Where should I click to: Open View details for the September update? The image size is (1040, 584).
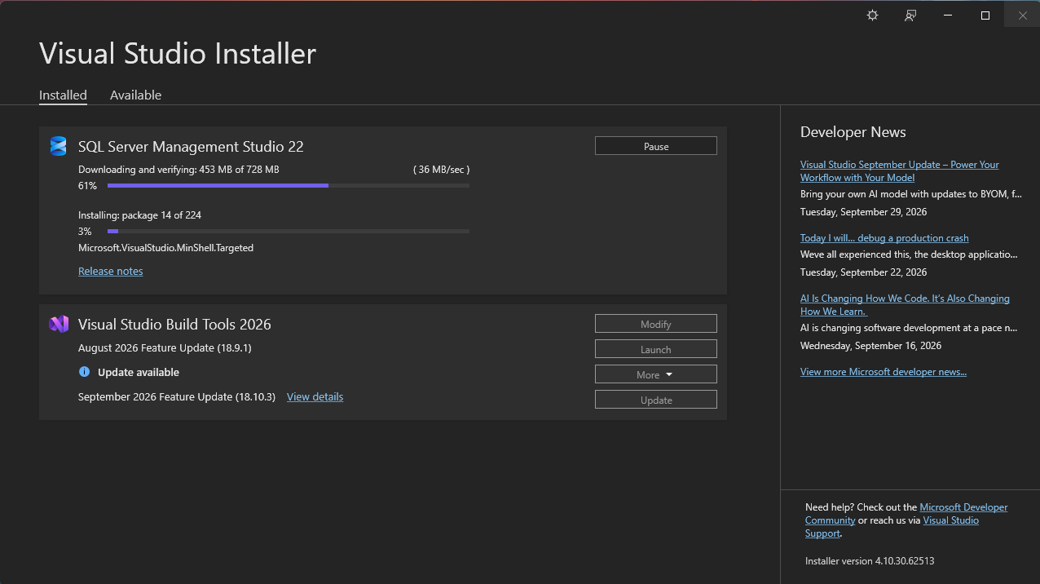[x=315, y=396]
